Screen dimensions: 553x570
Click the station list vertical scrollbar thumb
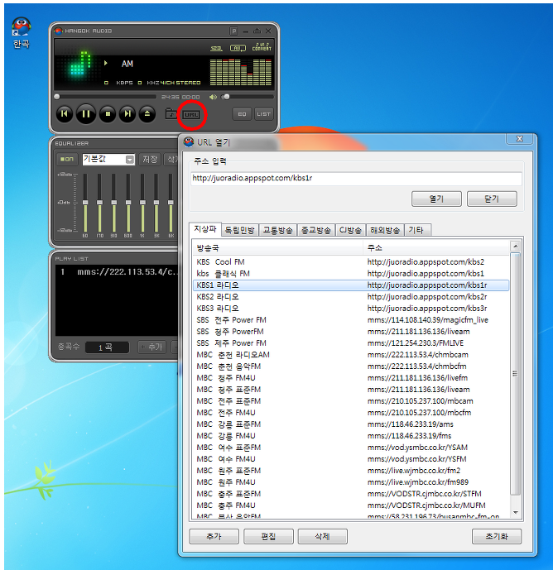click(515, 374)
